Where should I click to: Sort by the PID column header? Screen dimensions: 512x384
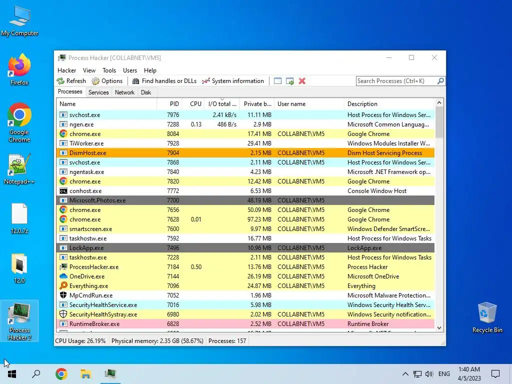tap(169, 104)
